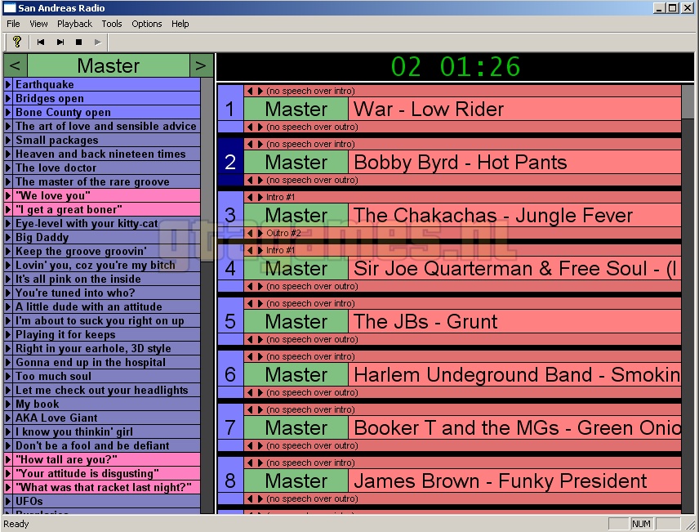699x532 pixels.
Task: Open the File menu
Action: coord(13,24)
